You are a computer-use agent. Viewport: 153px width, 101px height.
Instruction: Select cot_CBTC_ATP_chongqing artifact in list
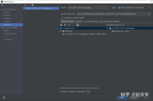41,8
